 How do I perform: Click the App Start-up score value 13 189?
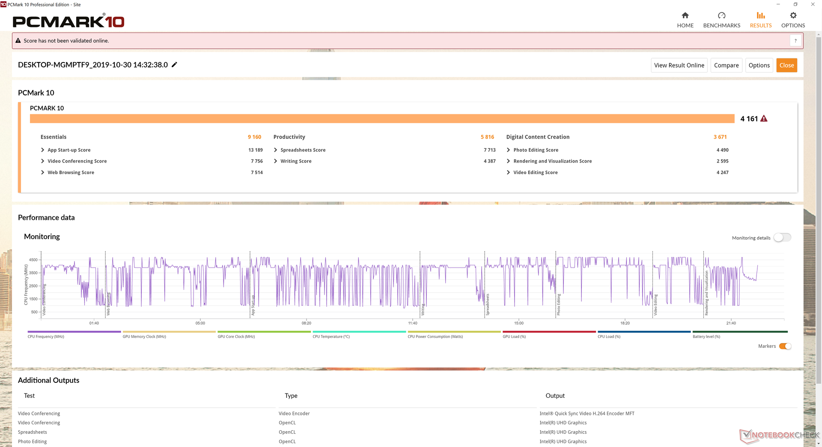[x=255, y=150]
